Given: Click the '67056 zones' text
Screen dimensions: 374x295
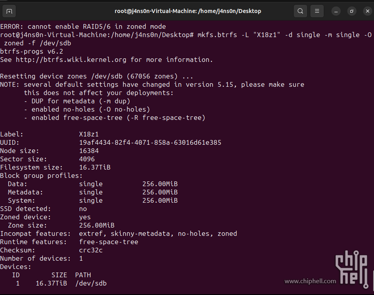Looking at the screenshot, I should coord(152,77).
